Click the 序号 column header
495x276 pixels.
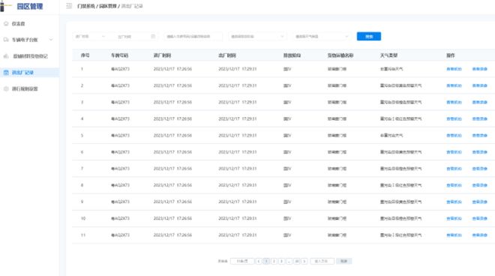pyautogui.click(x=85, y=55)
